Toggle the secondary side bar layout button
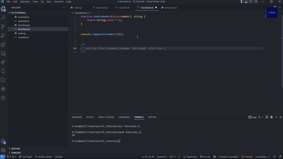 click(x=250, y=2)
